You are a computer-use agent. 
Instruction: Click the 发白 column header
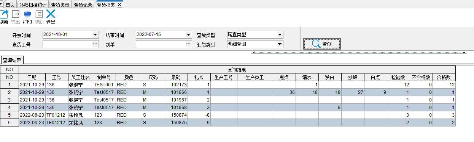tap(330, 77)
